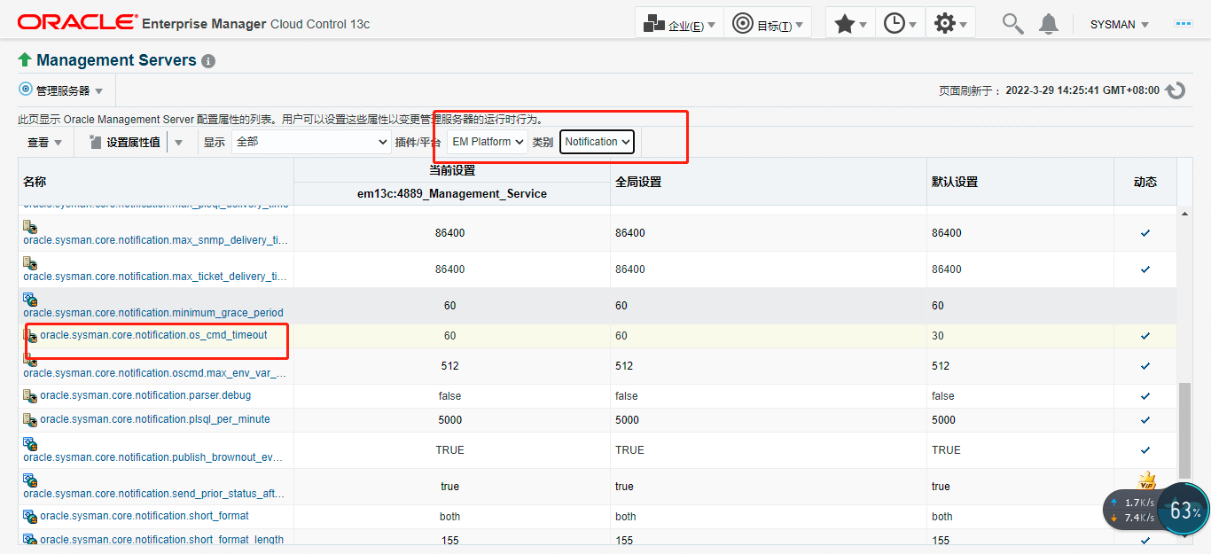
Task: Click the dynamic checkmark in parser.debug row
Action: tap(1145, 396)
